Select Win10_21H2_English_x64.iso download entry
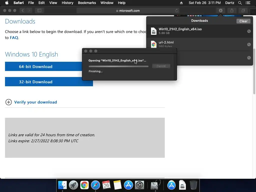The width and height of the screenshot is (256, 192). pyautogui.click(x=199, y=31)
